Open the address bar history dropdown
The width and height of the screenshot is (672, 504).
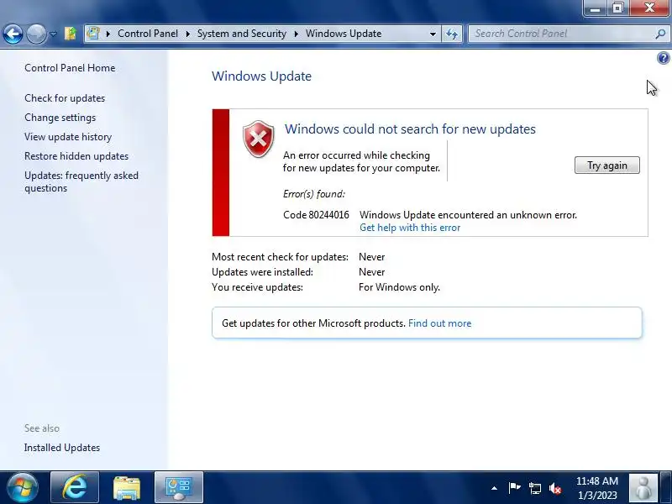[x=433, y=34]
